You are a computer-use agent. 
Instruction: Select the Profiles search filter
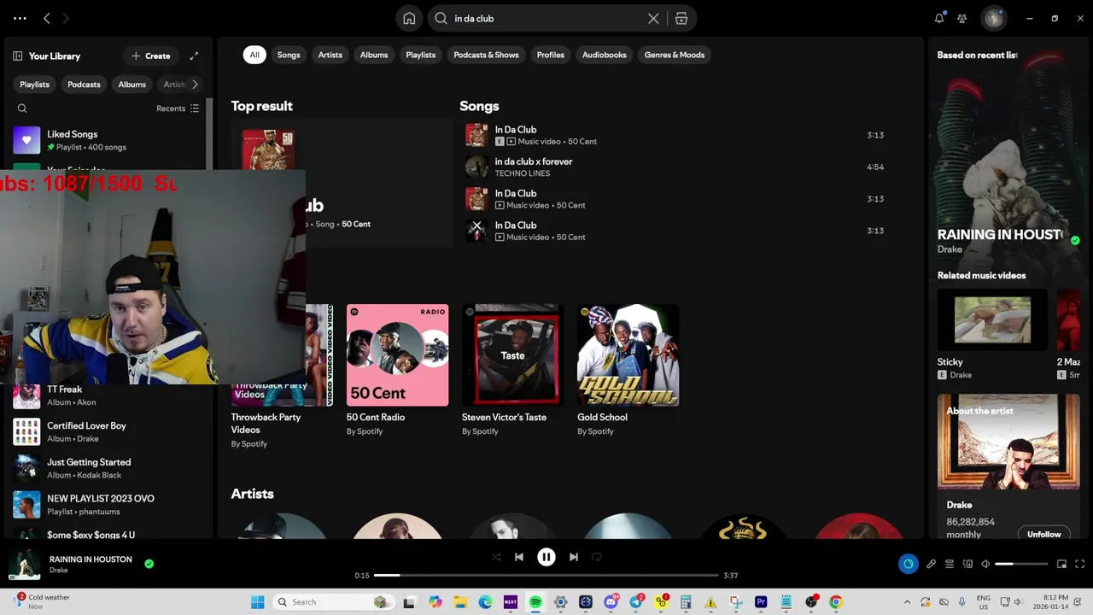click(x=551, y=55)
